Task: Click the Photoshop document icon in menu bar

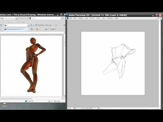Action: click(x=68, y=18)
